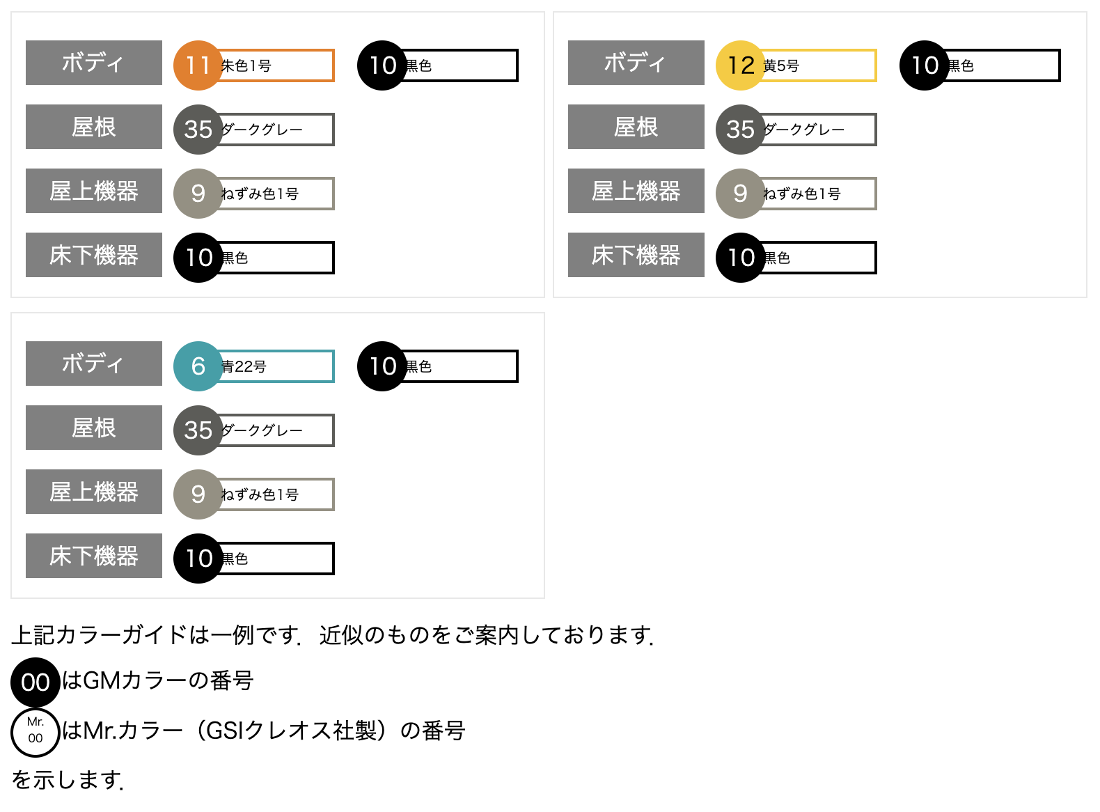The width and height of the screenshot is (1100, 812).
Task: Click the black GM color 00 legend circle
Action: tap(36, 682)
